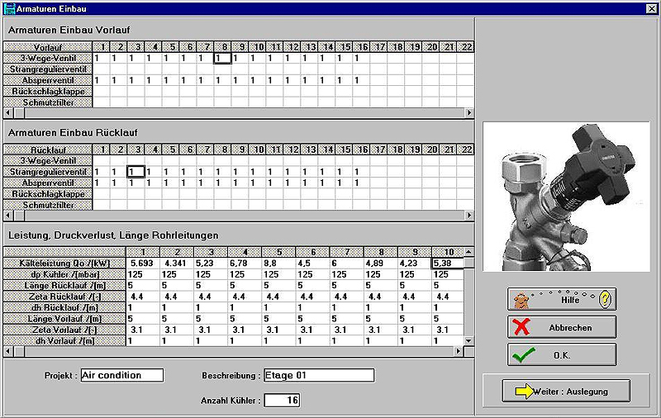The image size is (661, 418).
Task: Click the dp Kühler row header
Action: click(64, 274)
